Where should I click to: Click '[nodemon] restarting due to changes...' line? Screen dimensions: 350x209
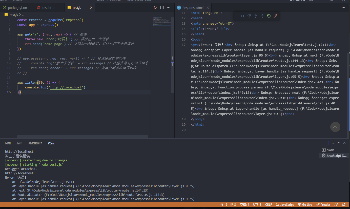(x=39, y=160)
